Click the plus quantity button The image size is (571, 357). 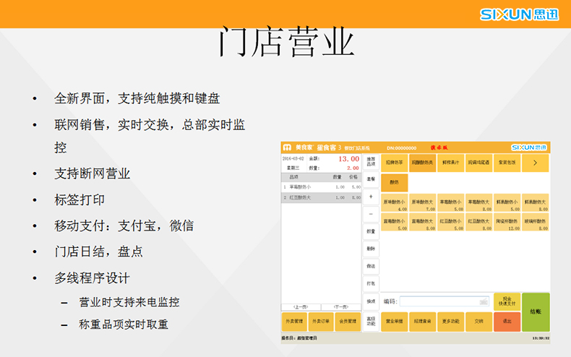[371, 196]
